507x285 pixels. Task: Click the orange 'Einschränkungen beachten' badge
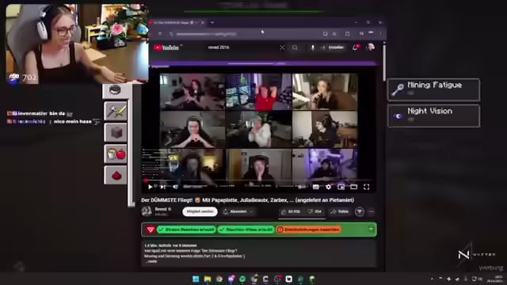click(x=309, y=230)
